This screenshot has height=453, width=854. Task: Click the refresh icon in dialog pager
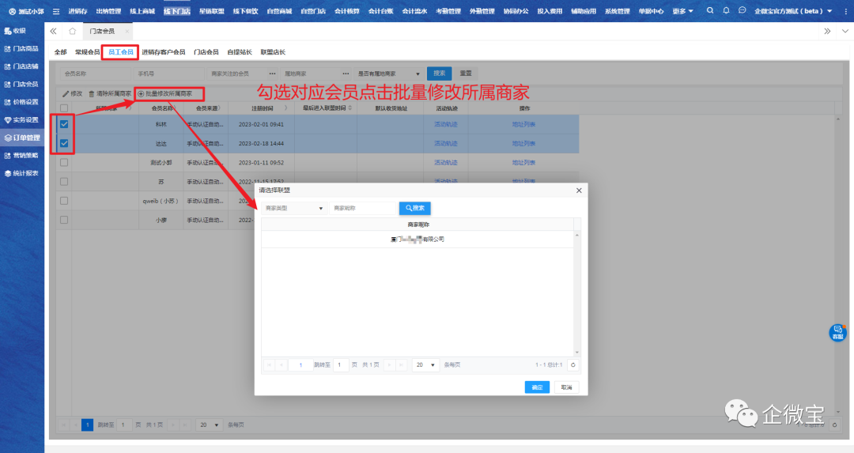573,365
